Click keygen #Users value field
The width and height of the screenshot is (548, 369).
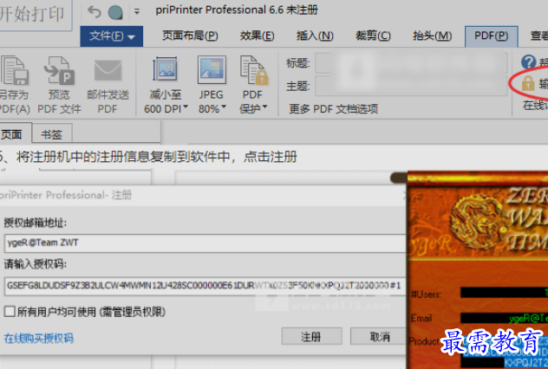[504, 293]
